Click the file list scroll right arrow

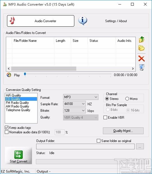[133, 68]
